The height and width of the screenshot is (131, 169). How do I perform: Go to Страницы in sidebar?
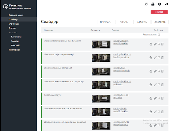click(x=14, y=24)
